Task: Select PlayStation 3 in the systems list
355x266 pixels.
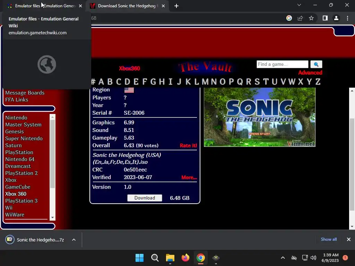Action: [21, 201]
